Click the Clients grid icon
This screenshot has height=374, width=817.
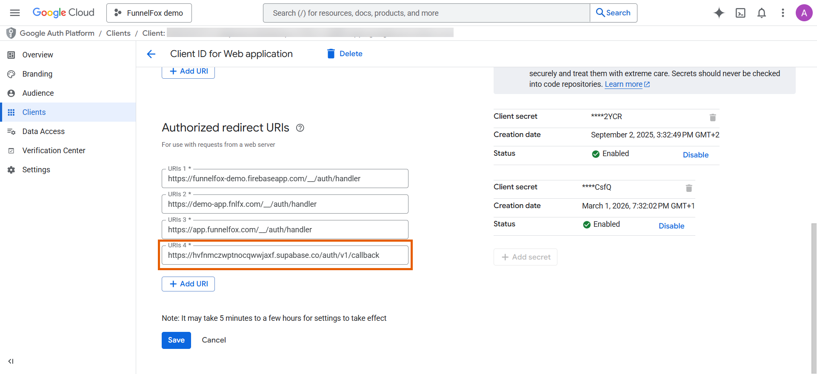click(11, 112)
